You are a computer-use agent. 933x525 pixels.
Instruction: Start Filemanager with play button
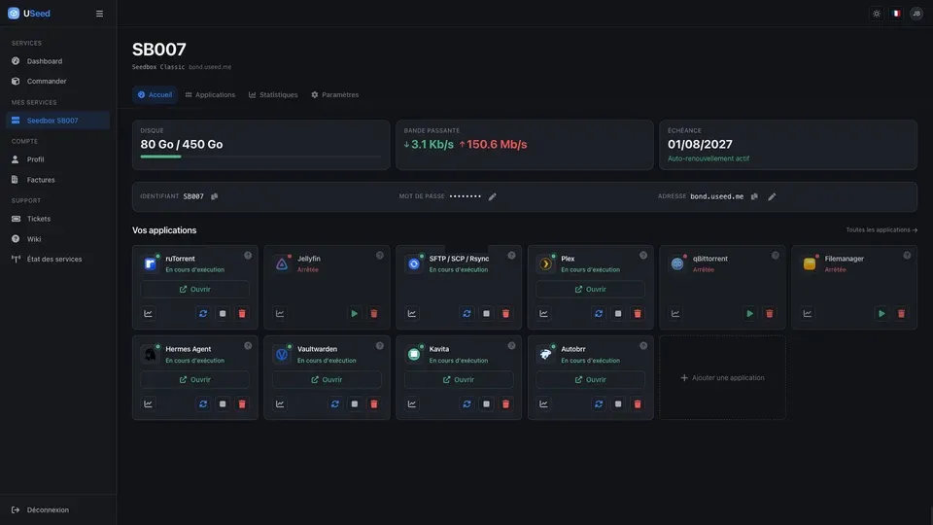click(x=881, y=314)
